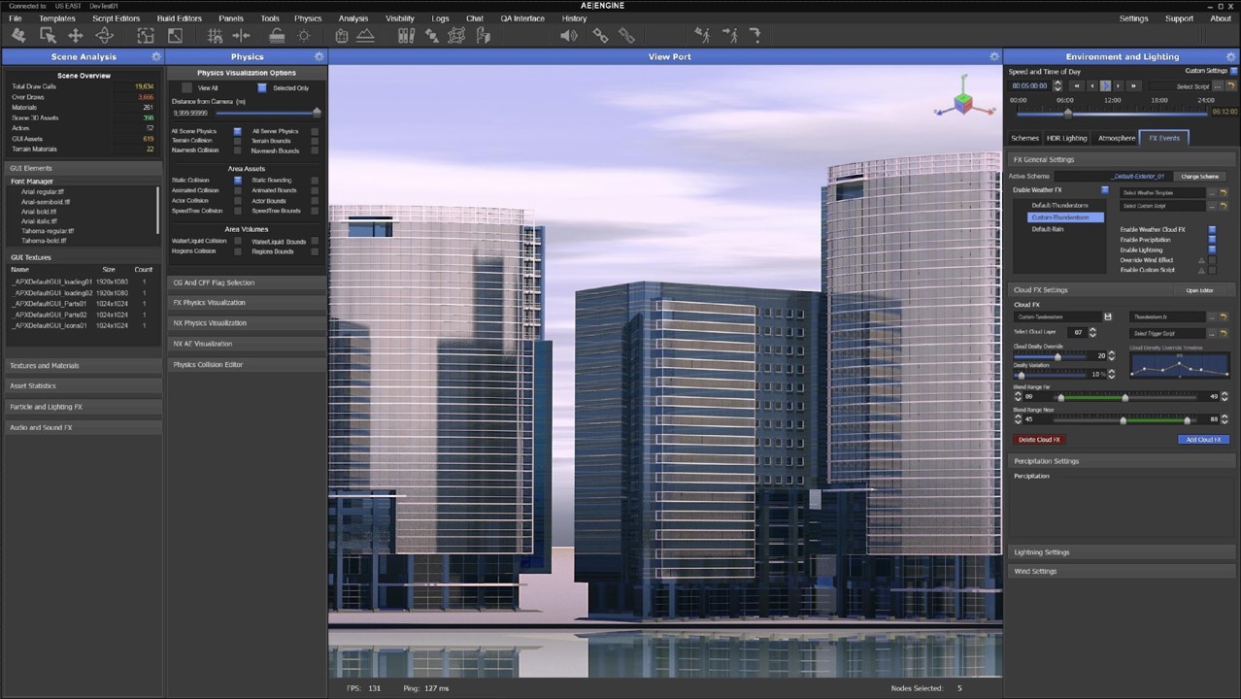The width and height of the screenshot is (1241, 699).
Task: Toggle the grid snap icon in toolbar
Action: (x=216, y=36)
